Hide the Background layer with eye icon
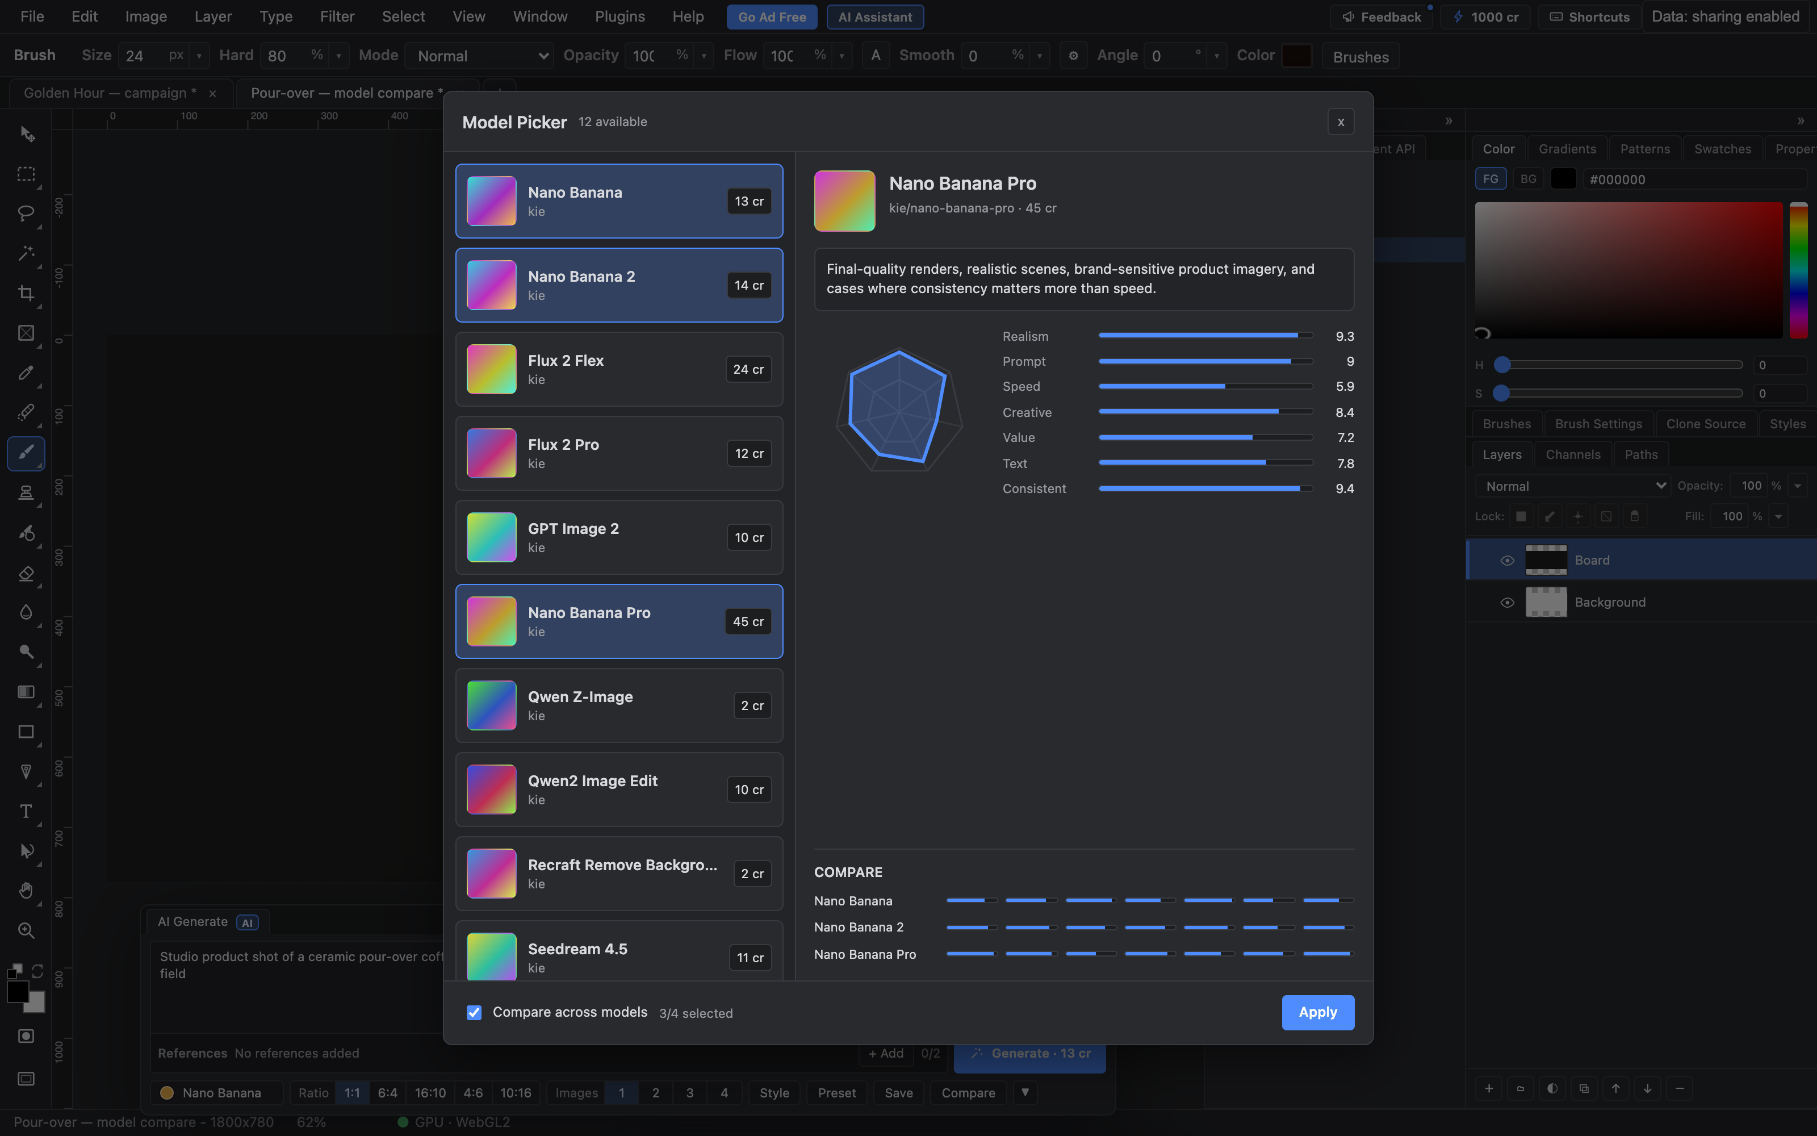 1506,603
